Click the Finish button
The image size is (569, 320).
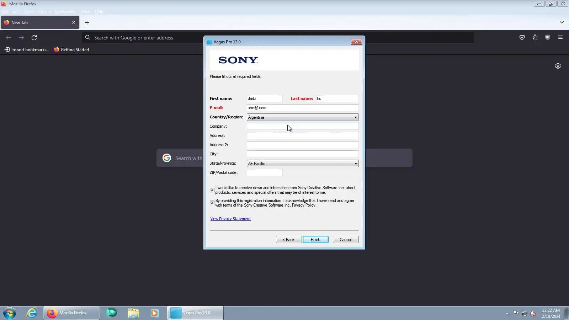point(315,240)
